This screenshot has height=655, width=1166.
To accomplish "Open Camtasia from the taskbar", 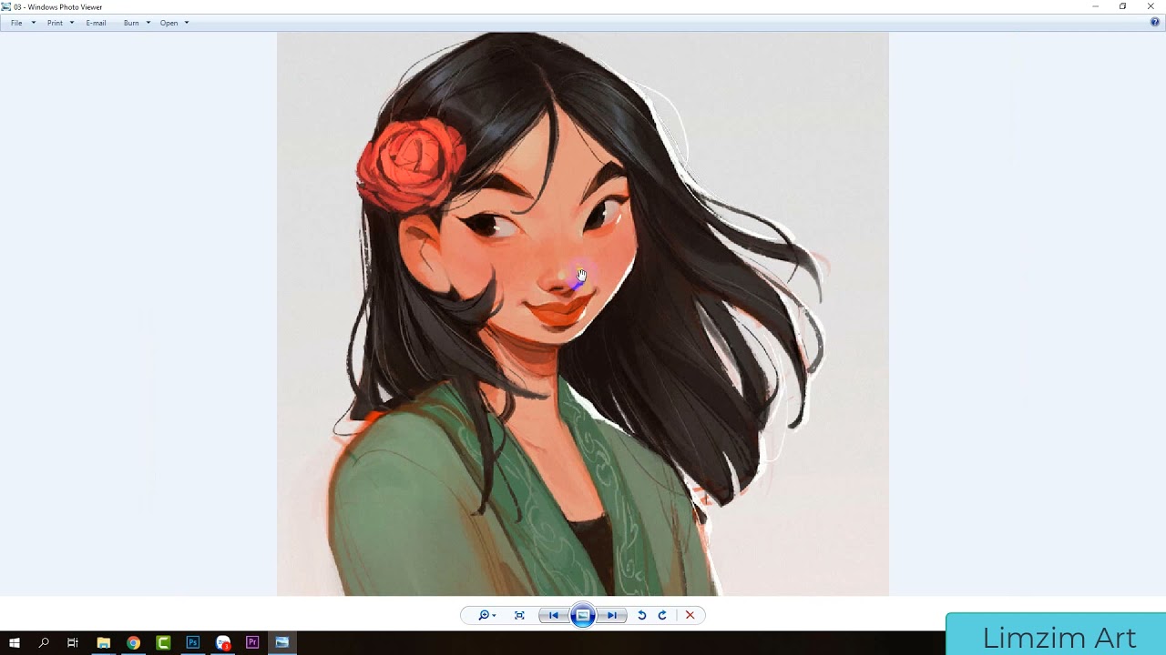I will click(x=163, y=643).
